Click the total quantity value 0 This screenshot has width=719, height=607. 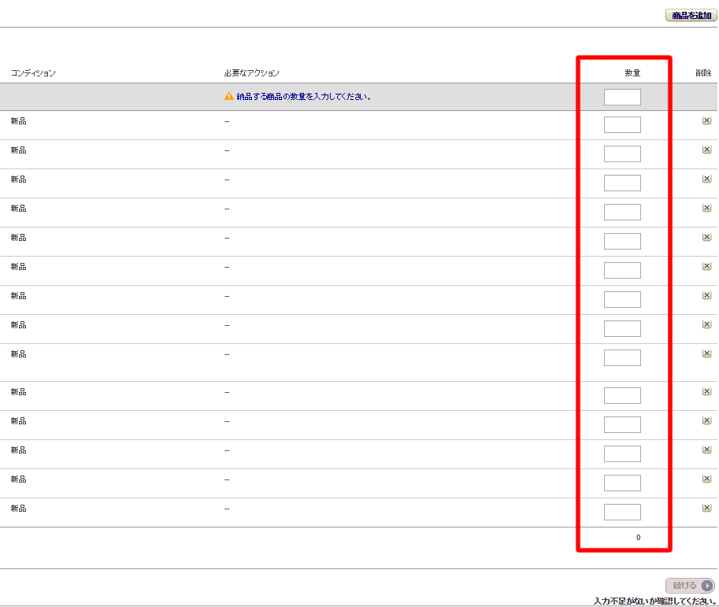tap(639, 537)
